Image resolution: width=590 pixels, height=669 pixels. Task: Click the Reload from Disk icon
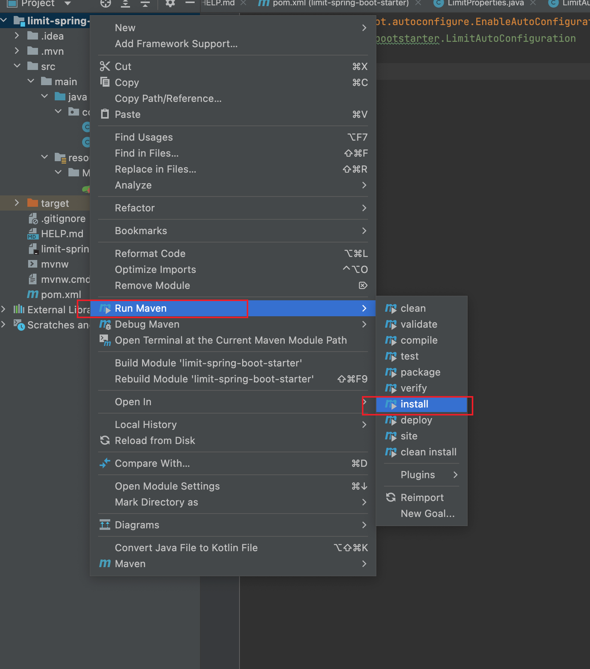coord(105,440)
